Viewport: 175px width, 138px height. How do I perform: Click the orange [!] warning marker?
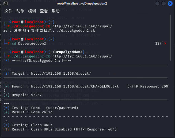point(6,129)
